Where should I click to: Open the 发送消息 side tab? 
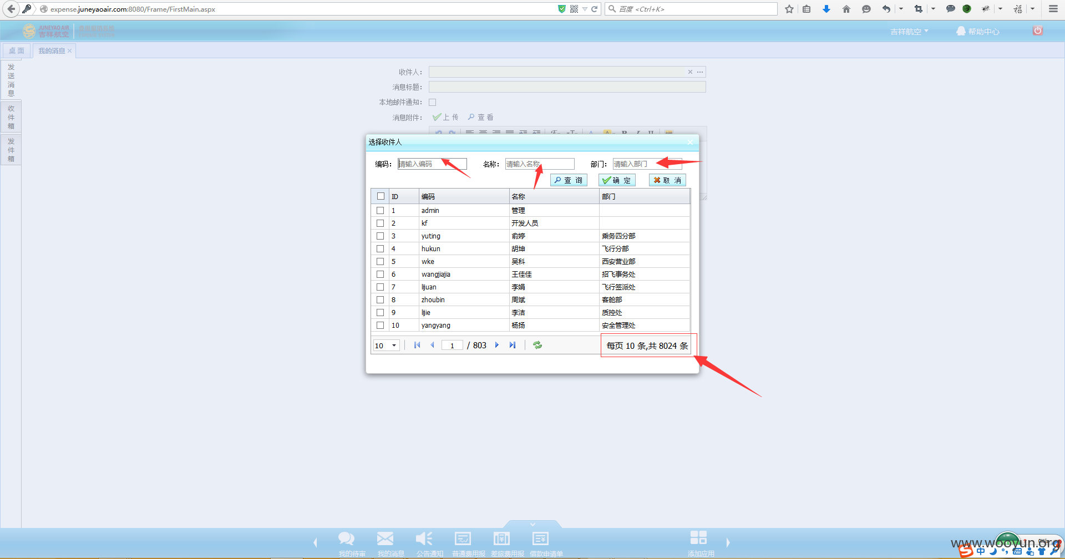click(11, 80)
